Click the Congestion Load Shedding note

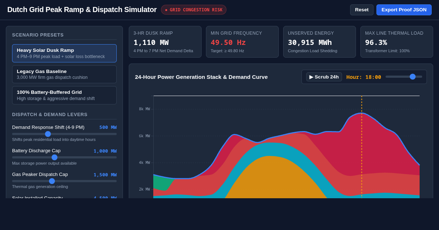point(312,51)
